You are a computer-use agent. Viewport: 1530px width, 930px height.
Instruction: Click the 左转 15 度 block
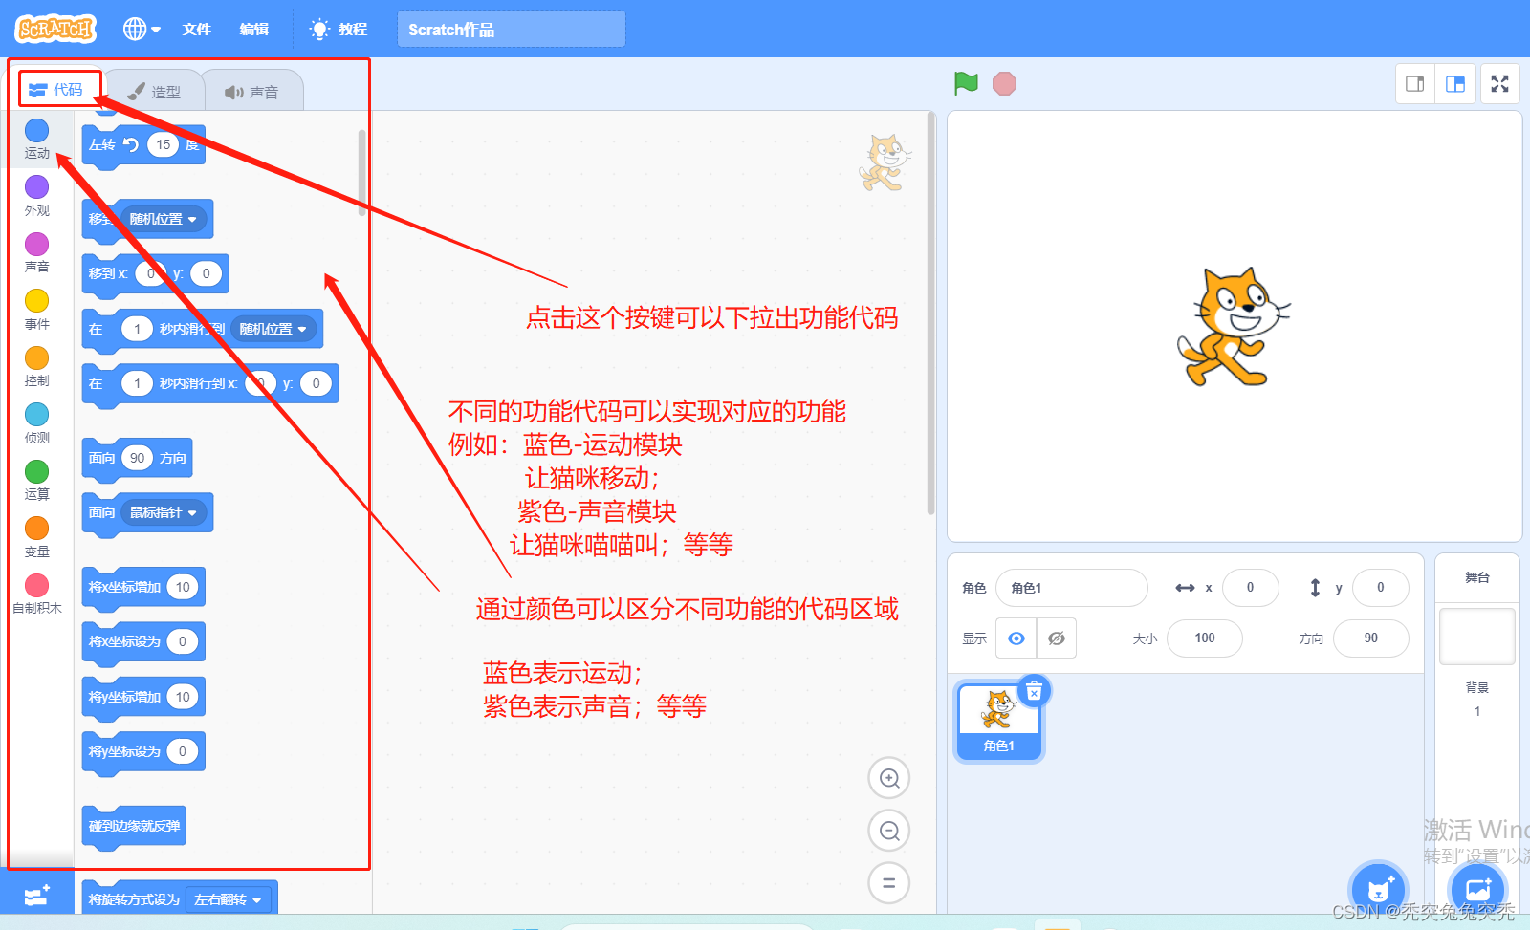143,145
